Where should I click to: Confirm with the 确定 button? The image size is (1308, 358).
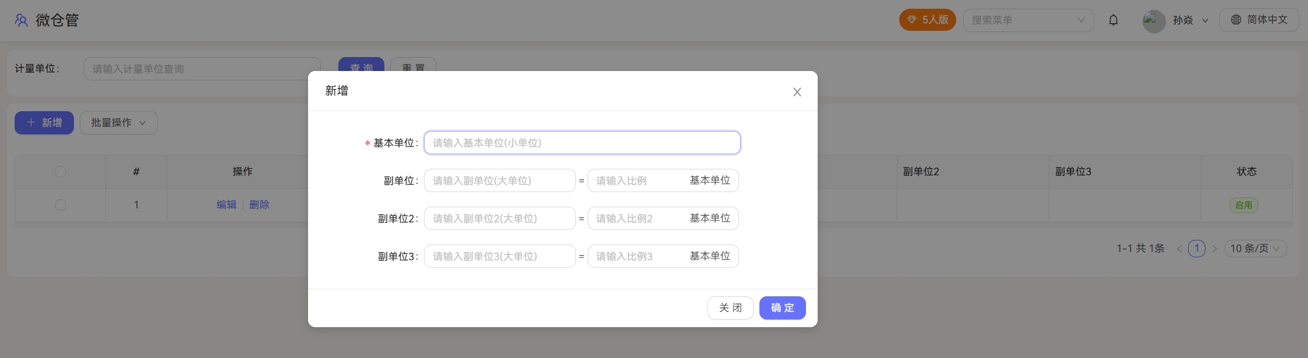(783, 308)
